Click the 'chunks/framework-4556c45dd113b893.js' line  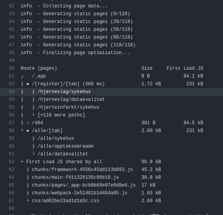pos(82,169)
